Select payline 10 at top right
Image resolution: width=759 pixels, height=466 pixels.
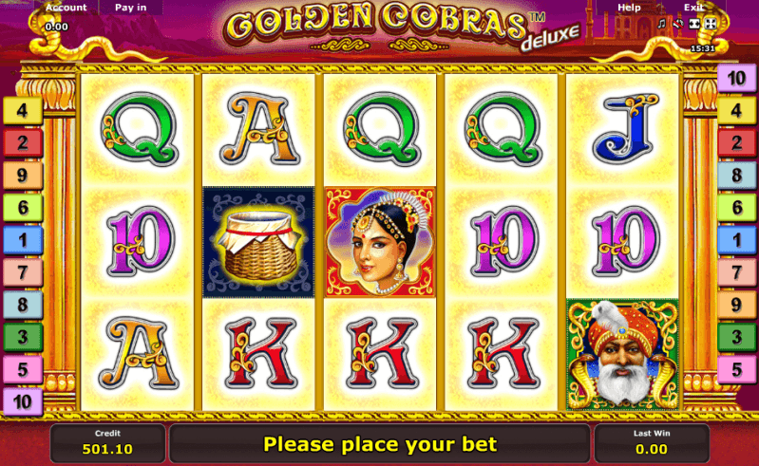tap(736, 79)
